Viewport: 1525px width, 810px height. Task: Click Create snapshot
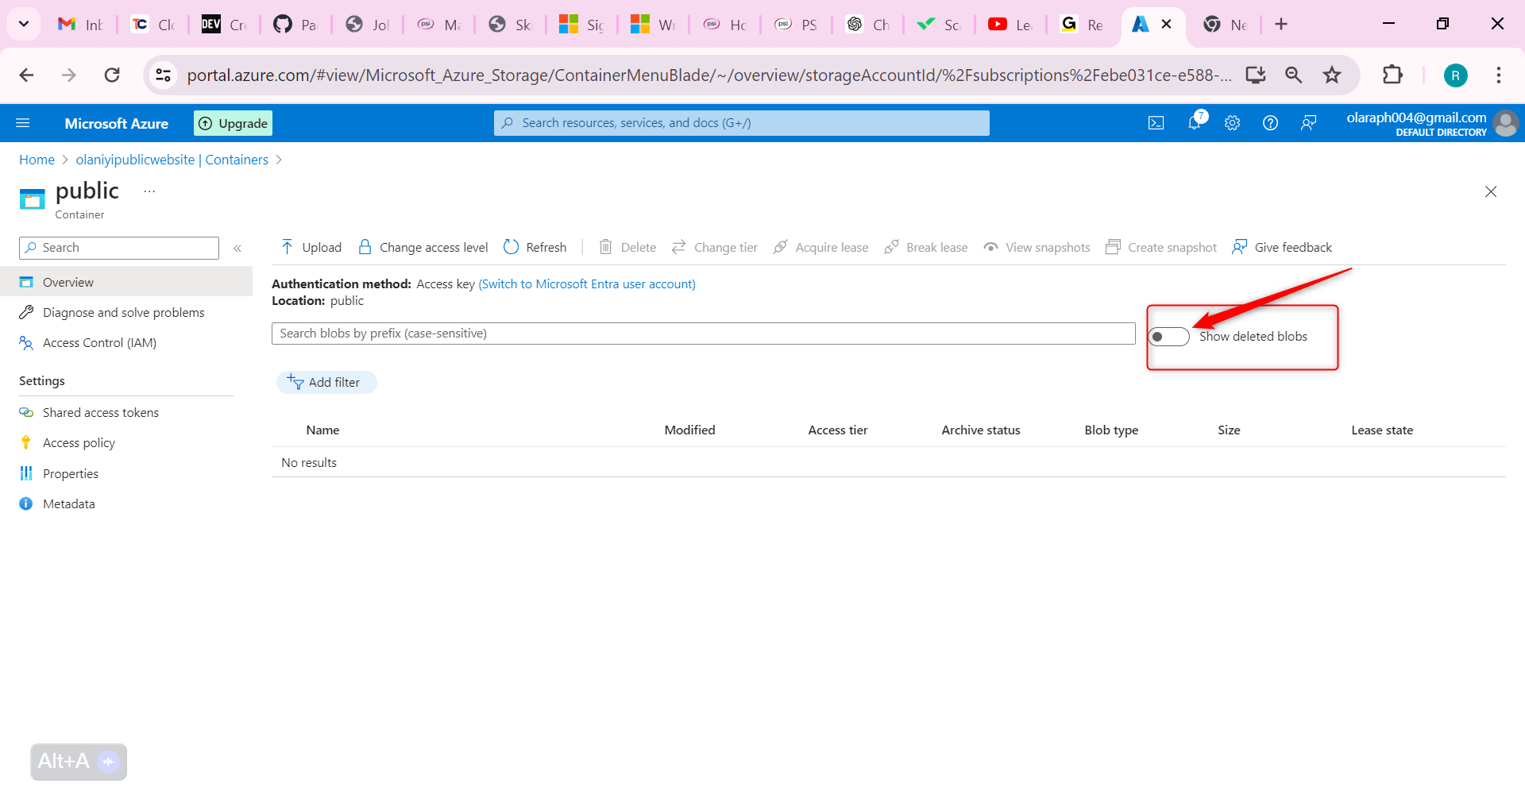1161,248
